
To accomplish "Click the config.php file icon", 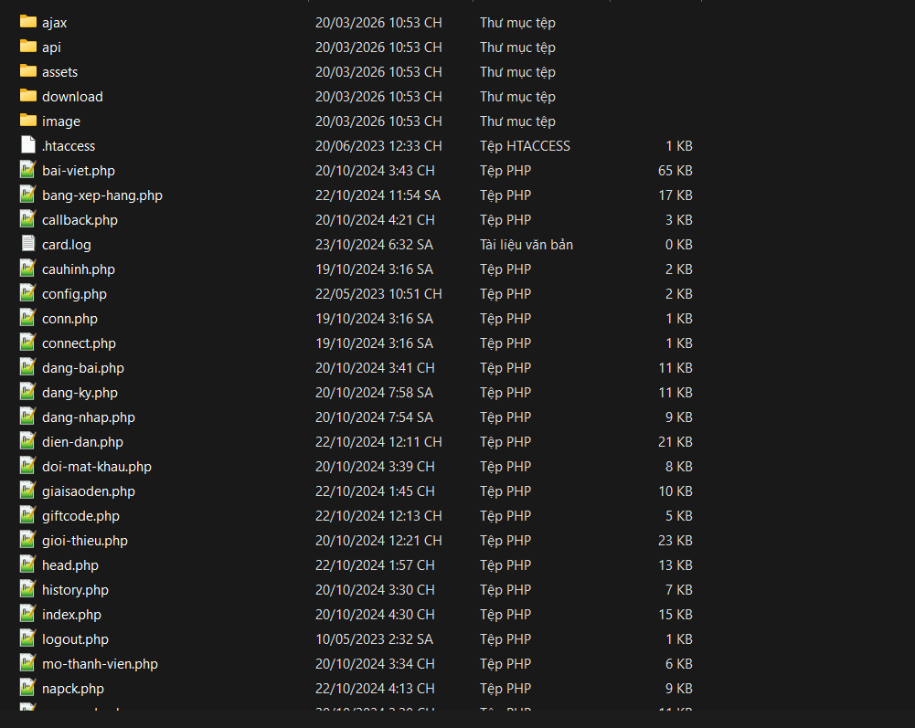I will [28, 293].
